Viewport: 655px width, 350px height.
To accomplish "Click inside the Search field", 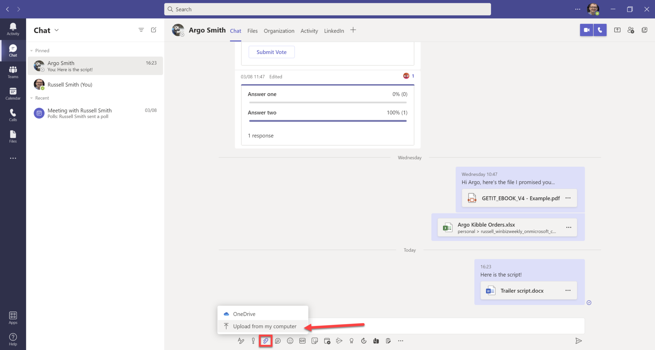I will click(x=327, y=9).
